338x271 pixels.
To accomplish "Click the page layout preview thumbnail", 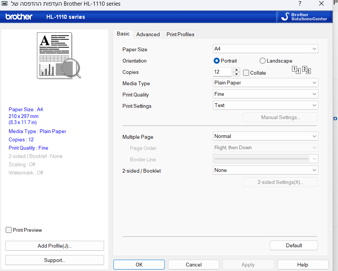I will tap(59, 56).
